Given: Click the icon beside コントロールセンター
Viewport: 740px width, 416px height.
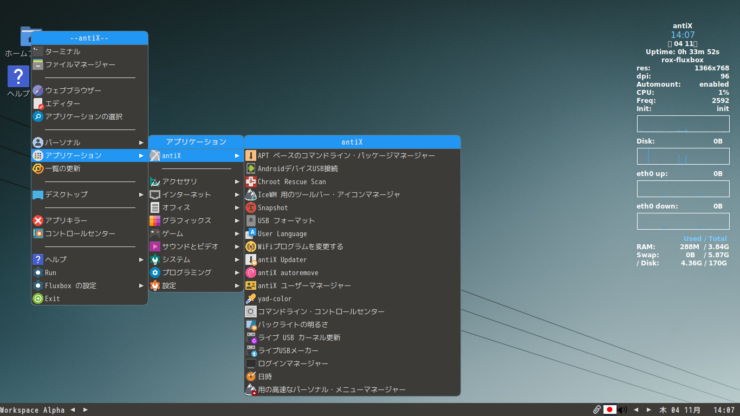Looking at the screenshot, I should click(38, 233).
